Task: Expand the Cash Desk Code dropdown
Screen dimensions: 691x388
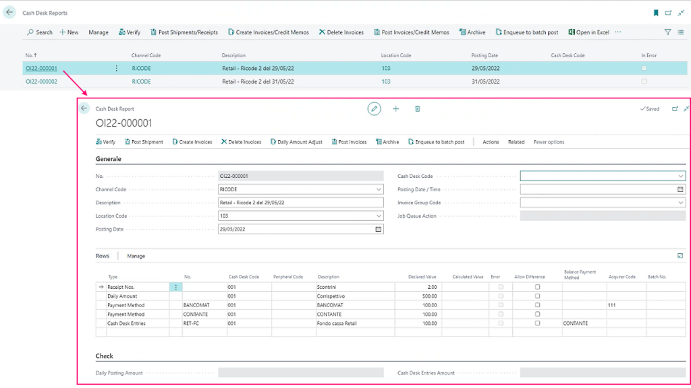Action: pos(680,176)
